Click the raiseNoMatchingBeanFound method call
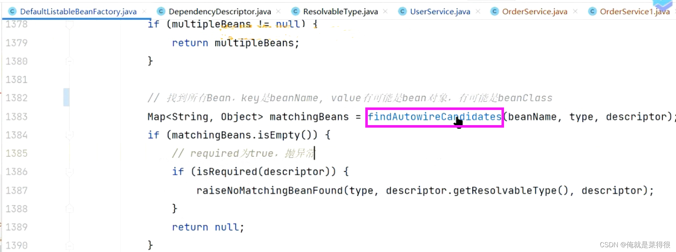 pos(269,191)
